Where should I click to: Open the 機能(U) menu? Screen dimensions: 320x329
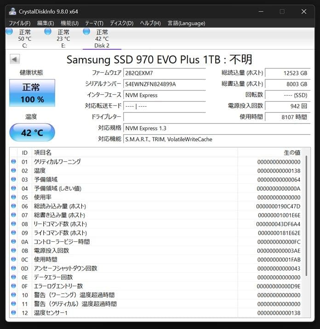(x=69, y=23)
